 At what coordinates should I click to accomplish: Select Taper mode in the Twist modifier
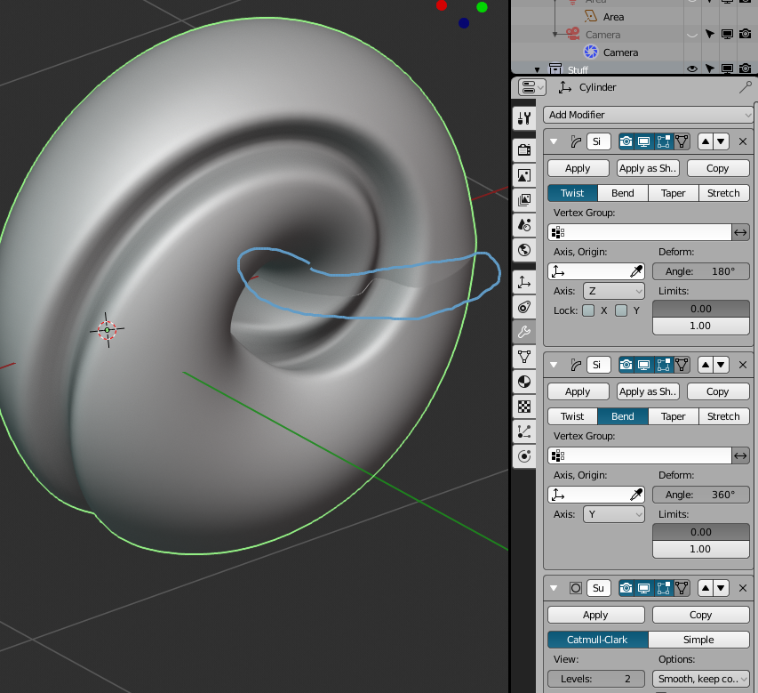(x=673, y=193)
